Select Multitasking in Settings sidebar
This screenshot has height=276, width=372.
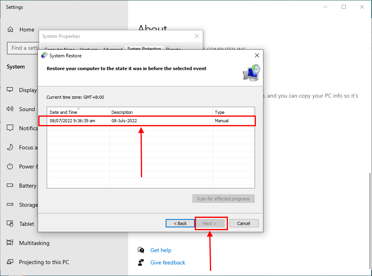[x=34, y=243]
